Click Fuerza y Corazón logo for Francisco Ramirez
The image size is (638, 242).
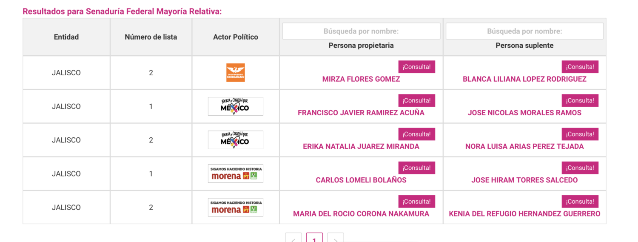[x=235, y=106]
